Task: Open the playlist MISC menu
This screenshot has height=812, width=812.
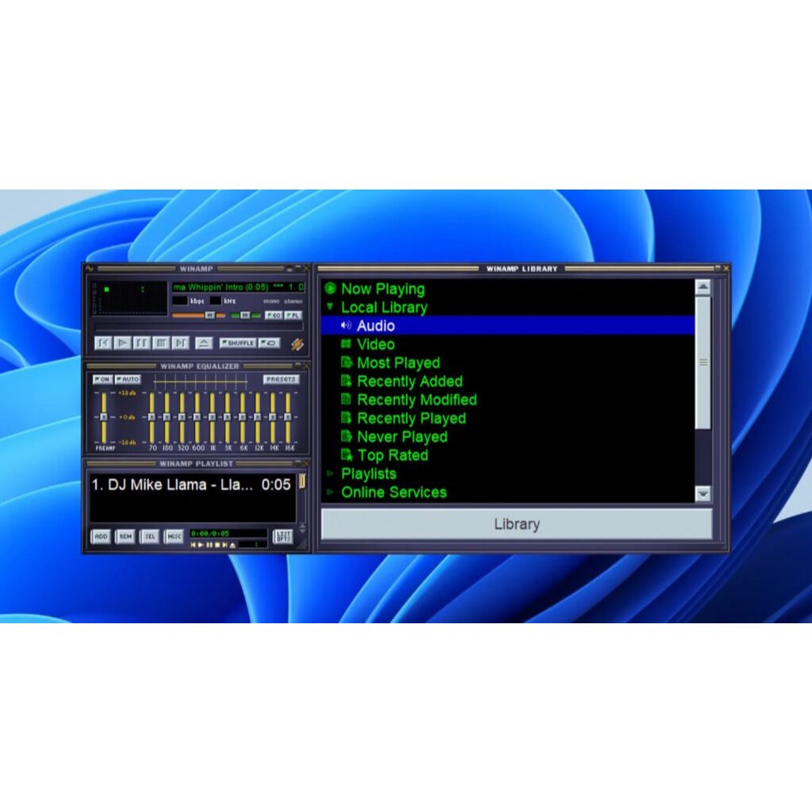Action: (174, 537)
